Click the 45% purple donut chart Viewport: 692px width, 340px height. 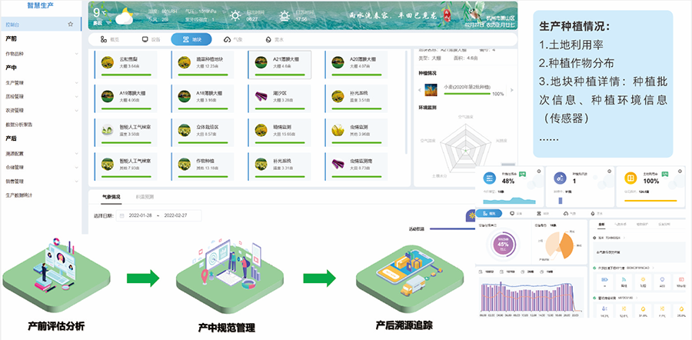pyautogui.click(x=503, y=244)
